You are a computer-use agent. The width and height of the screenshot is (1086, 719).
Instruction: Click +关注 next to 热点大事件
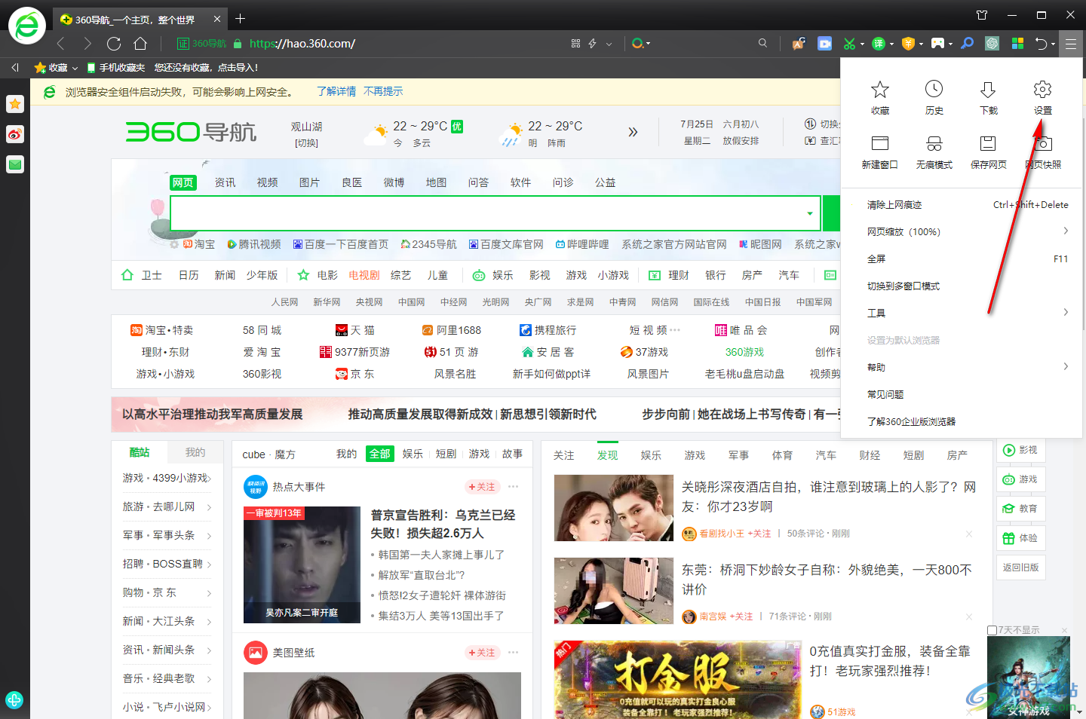[482, 487]
